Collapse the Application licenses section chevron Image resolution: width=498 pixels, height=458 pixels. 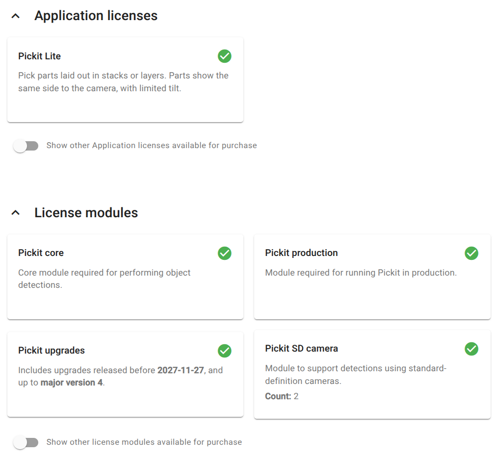coord(16,16)
